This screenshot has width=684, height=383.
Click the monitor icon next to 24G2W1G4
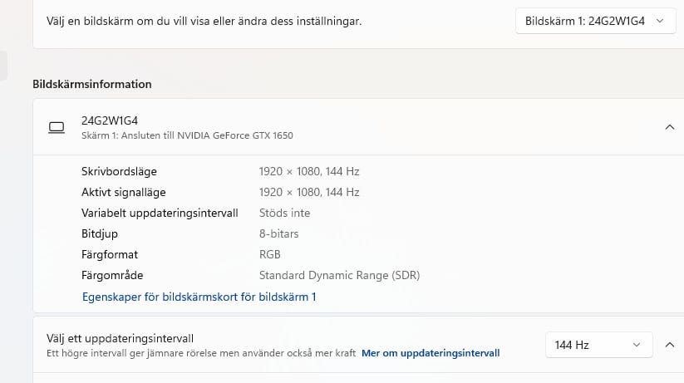(57, 127)
